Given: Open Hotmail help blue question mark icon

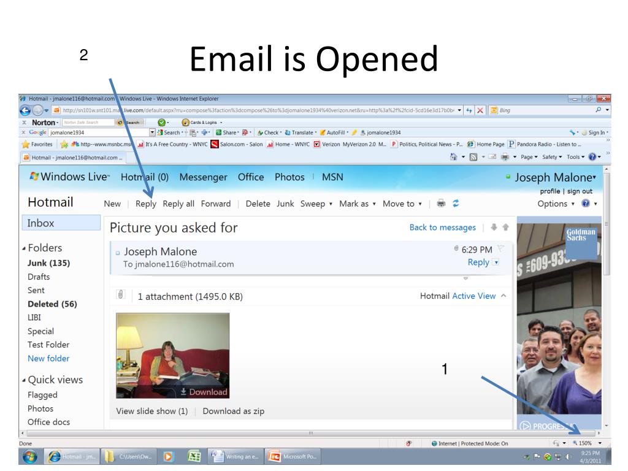Looking at the screenshot, I should pyautogui.click(x=586, y=204).
